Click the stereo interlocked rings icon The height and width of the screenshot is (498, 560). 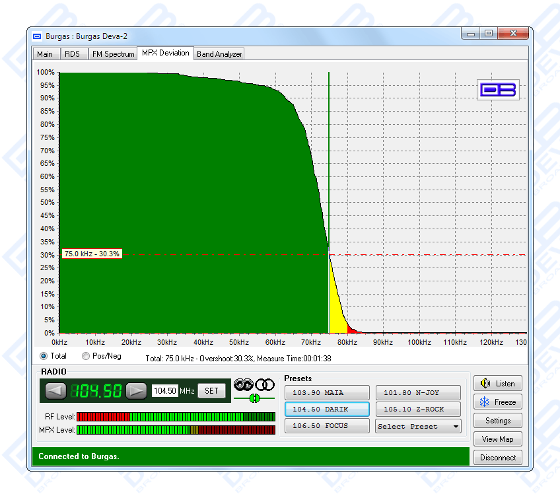244,384
